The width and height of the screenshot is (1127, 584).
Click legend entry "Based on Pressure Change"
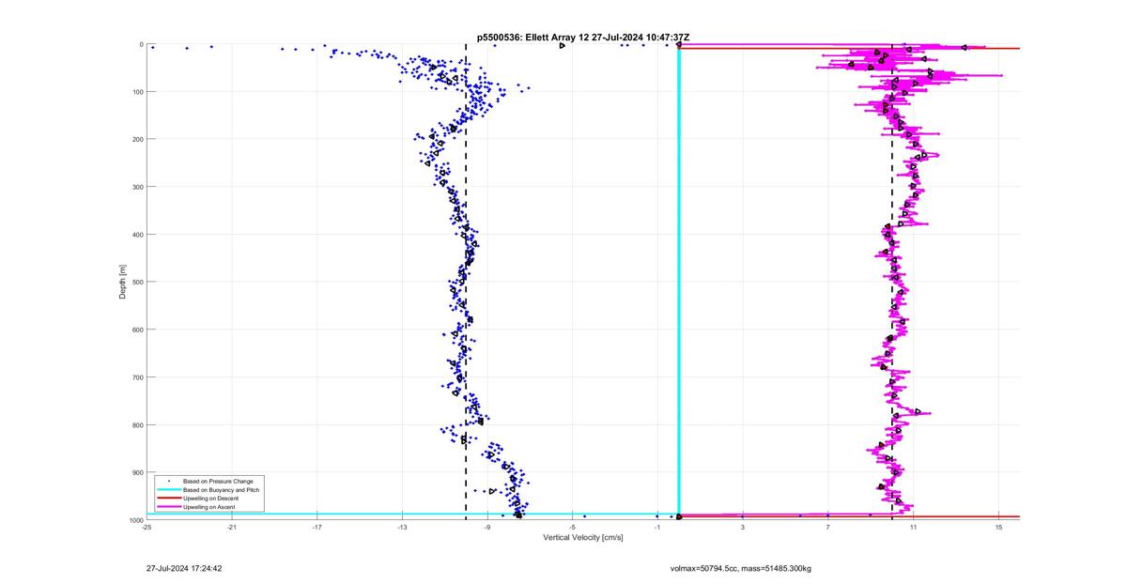coord(218,482)
